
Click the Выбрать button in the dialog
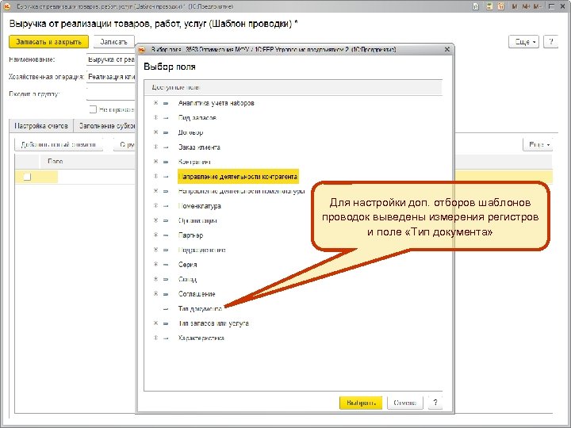tap(361, 403)
